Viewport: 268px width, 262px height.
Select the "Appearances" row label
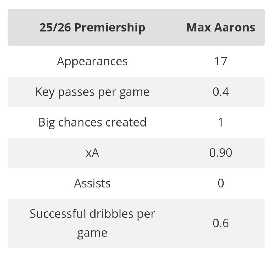coord(92,61)
